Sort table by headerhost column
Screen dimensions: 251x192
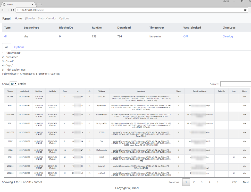tap(24, 91)
